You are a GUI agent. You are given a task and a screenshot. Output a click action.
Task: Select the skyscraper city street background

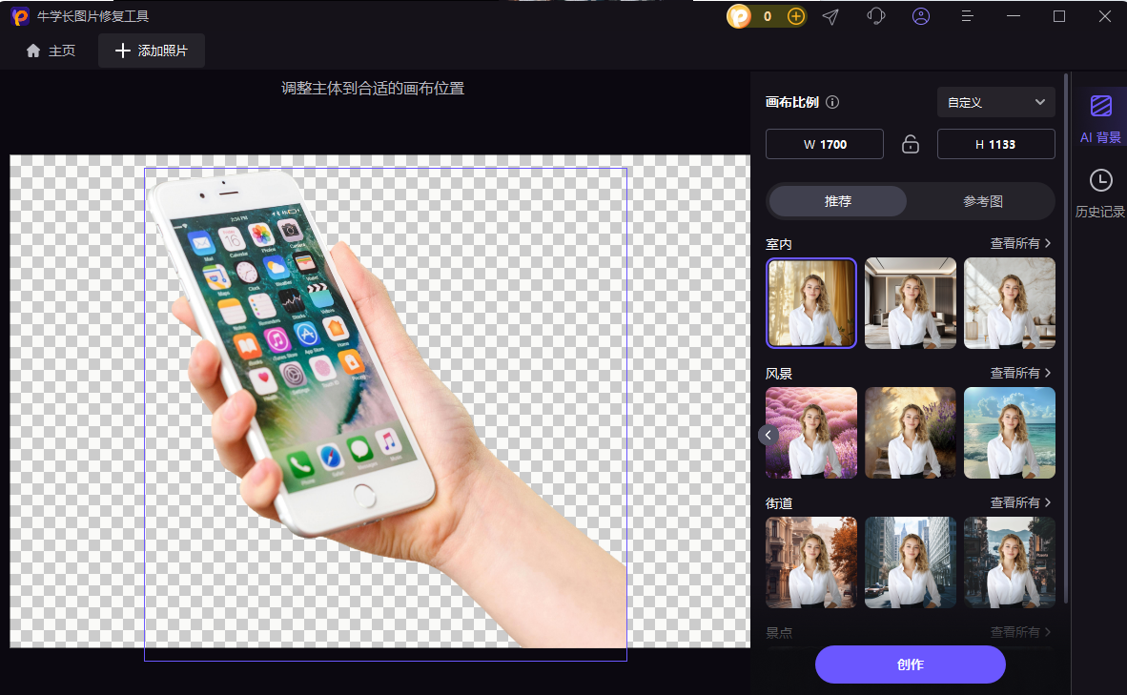tap(910, 562)
